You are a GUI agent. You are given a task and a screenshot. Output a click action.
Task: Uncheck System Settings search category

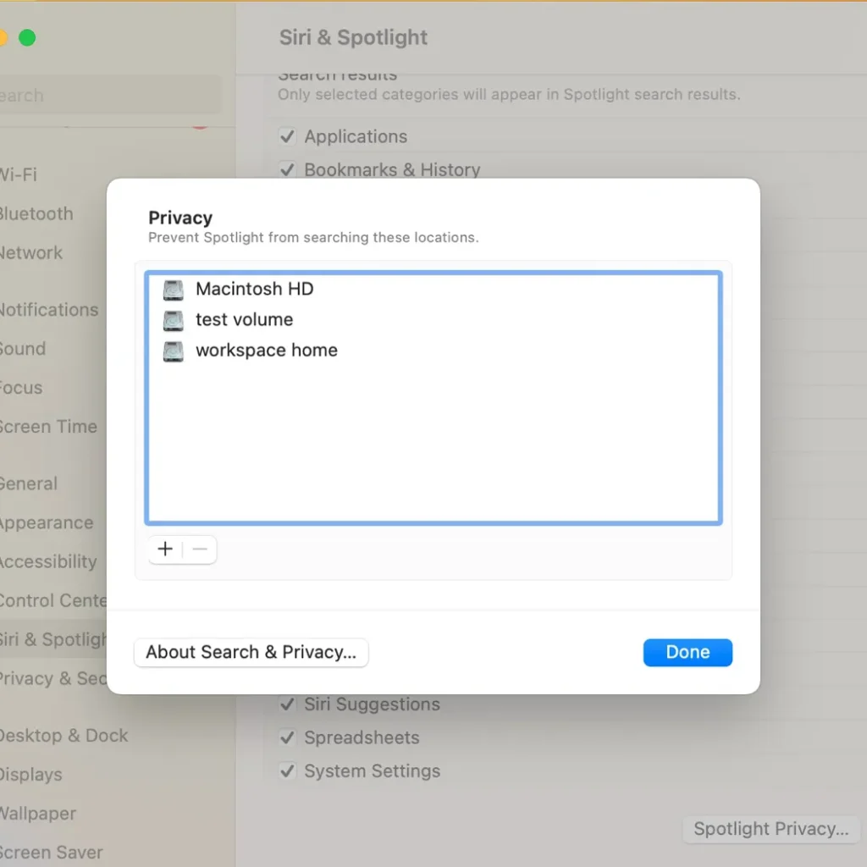pos(287,770)
